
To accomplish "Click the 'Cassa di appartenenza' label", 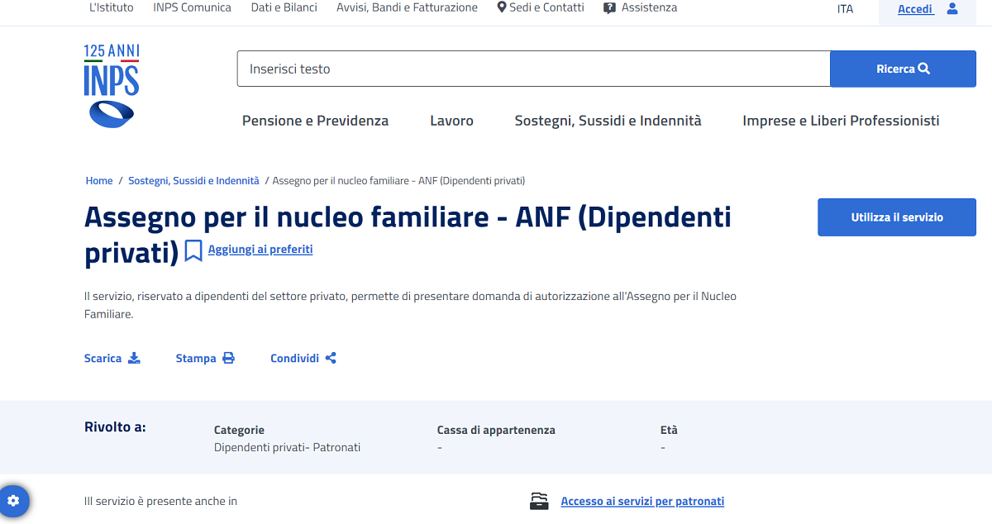I will (496, 430).
